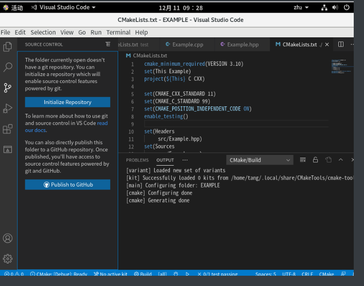Switch to the CMakeLists.txt test tab
The height and width of the screenshot is (286, 364).
(139, 44)
